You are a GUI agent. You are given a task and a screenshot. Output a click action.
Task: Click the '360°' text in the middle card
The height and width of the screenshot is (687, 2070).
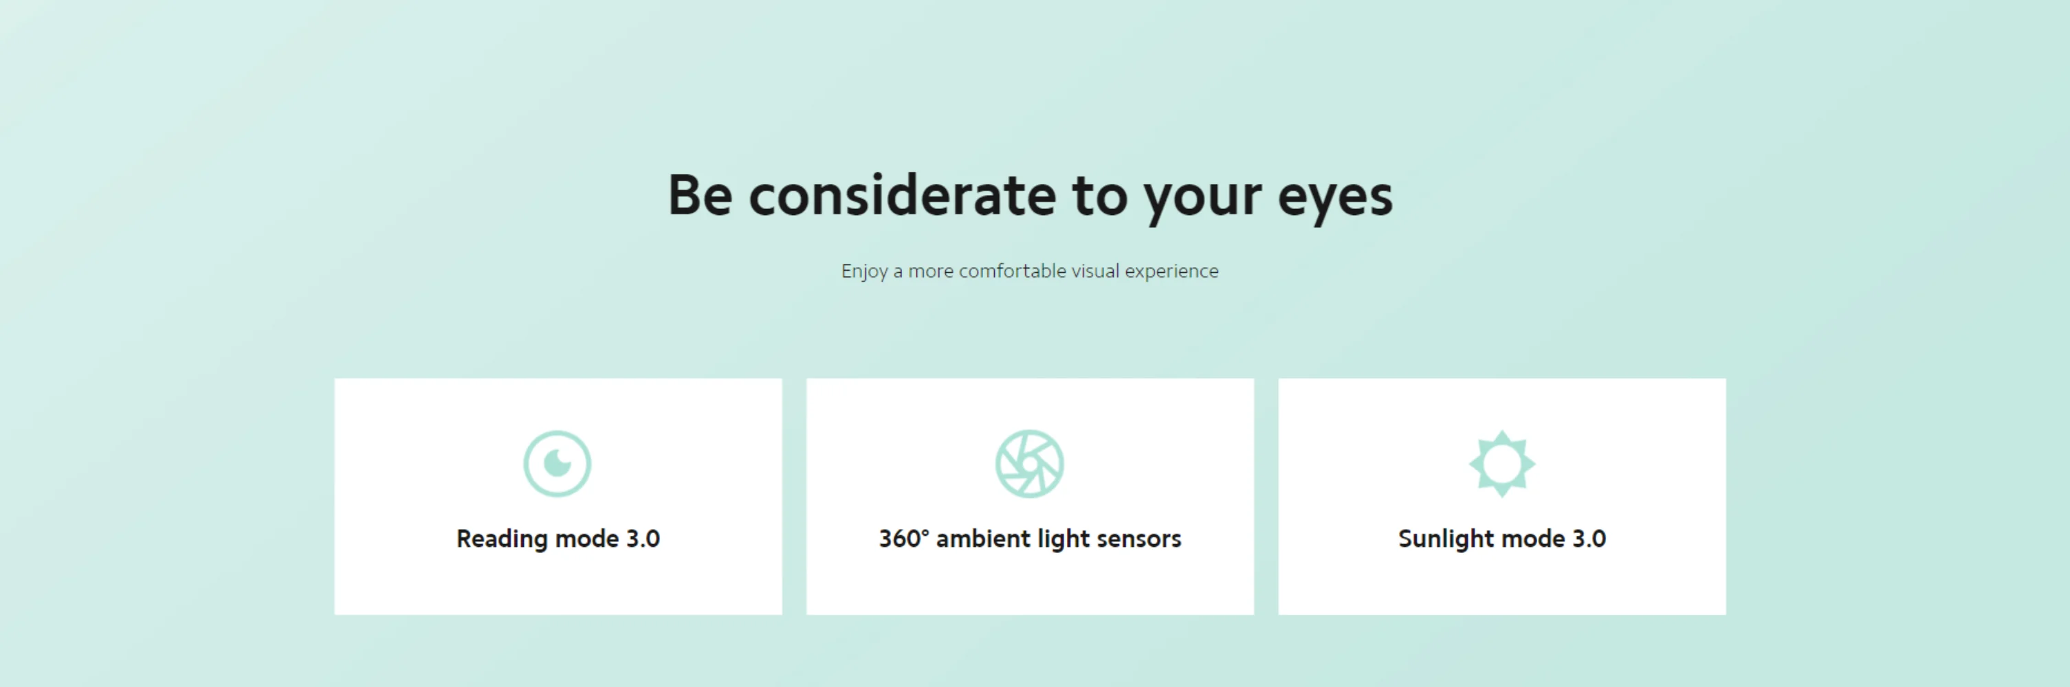(904, 538)
